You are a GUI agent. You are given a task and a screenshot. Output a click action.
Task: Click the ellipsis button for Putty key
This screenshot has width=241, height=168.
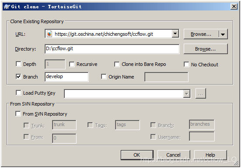201,93
